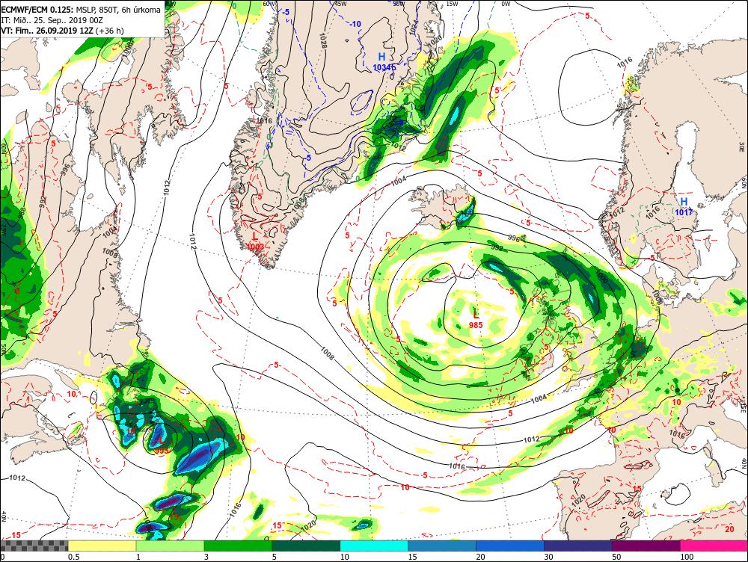Click the high pressure 'H 1034' marker over Greenland
The width and height of the screenshot is (748, 562).
[382, 62]
